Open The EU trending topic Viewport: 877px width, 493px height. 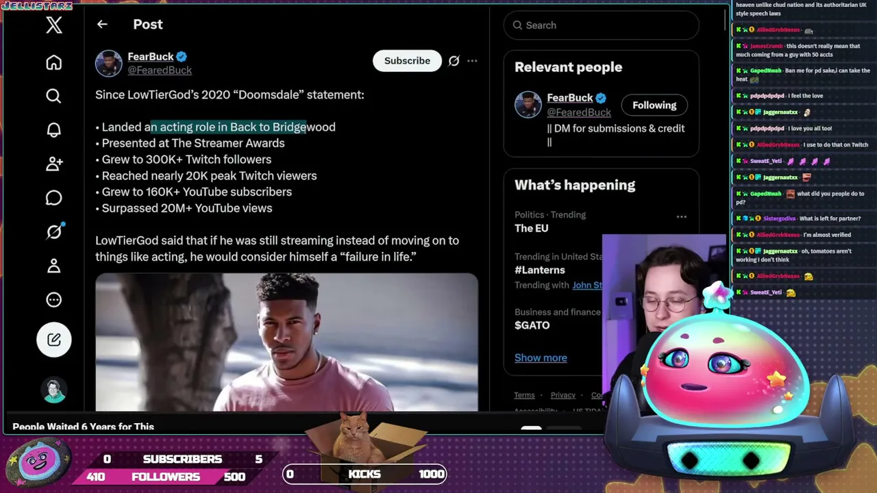[532, 228]
